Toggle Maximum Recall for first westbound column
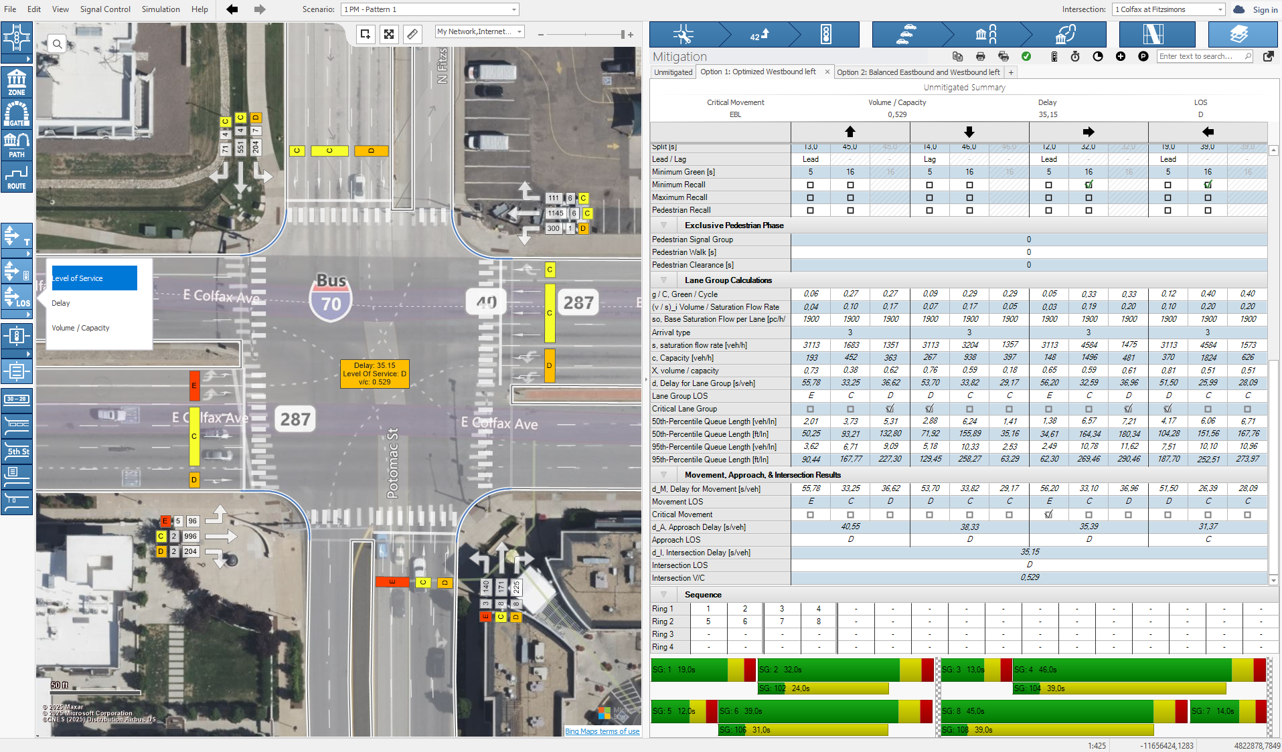1282x752 pixels. coord(1168,197)
